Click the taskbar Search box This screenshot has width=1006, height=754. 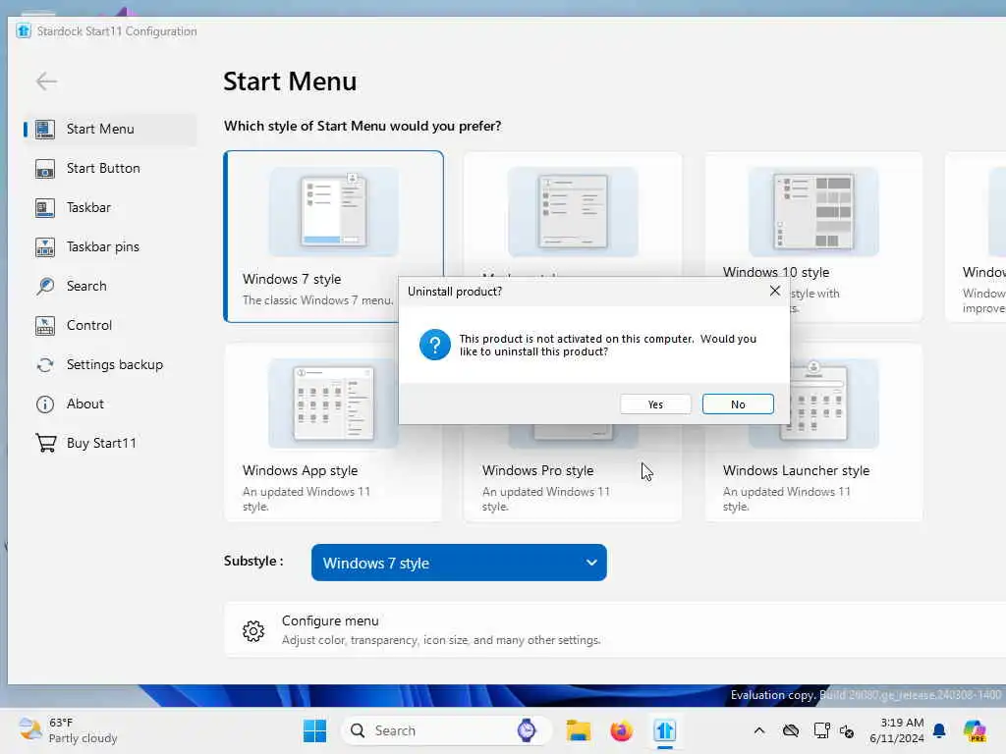(x=447, y=730)
